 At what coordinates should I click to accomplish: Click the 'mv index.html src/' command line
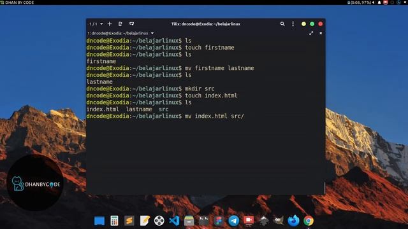(x=165, y=116)
